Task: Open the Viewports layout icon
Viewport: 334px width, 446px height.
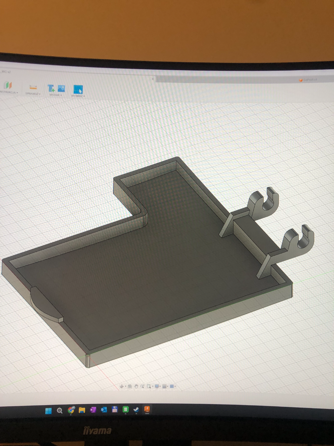Action: click(172, 386)
